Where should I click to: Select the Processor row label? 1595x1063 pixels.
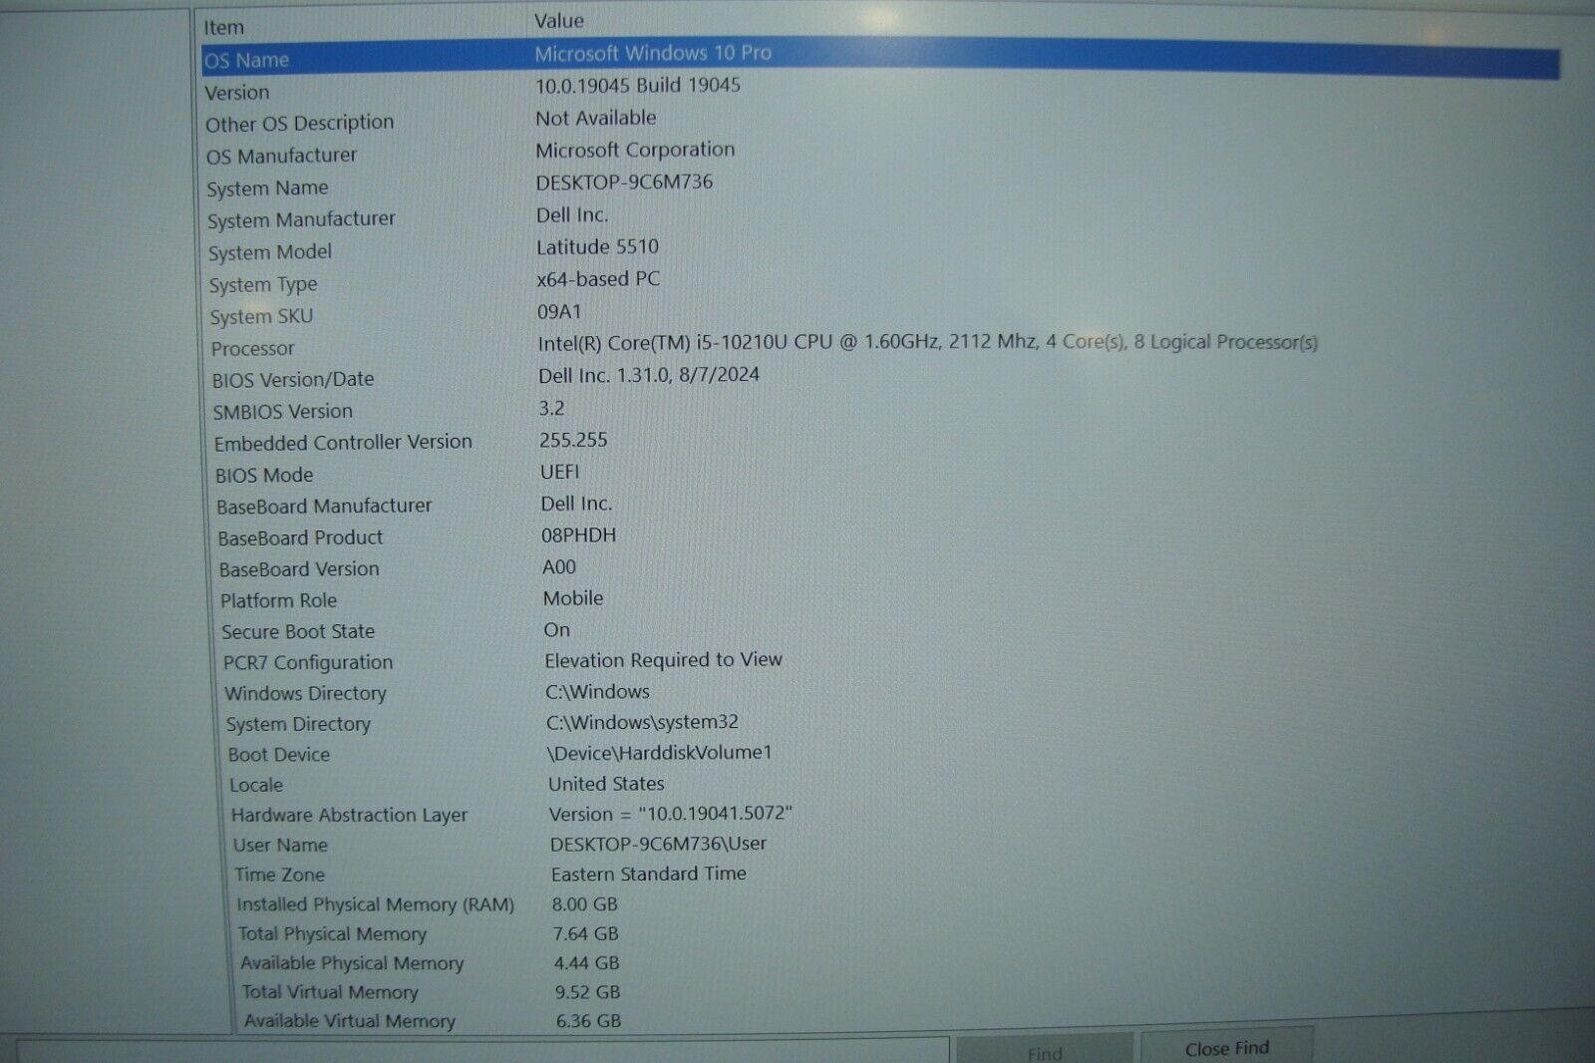252,349
